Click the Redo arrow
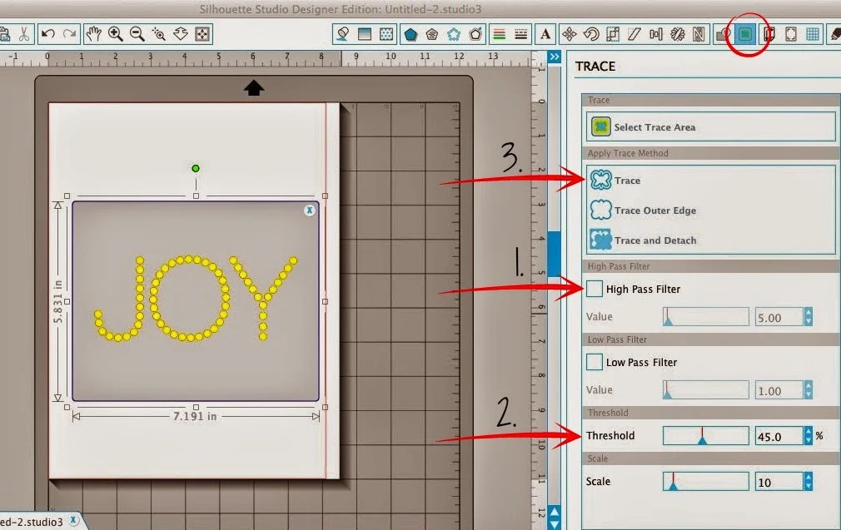This screenshot has height=530, width=841. click(69, 34)
